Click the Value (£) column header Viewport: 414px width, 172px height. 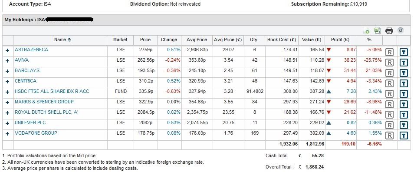coord(312,40)
